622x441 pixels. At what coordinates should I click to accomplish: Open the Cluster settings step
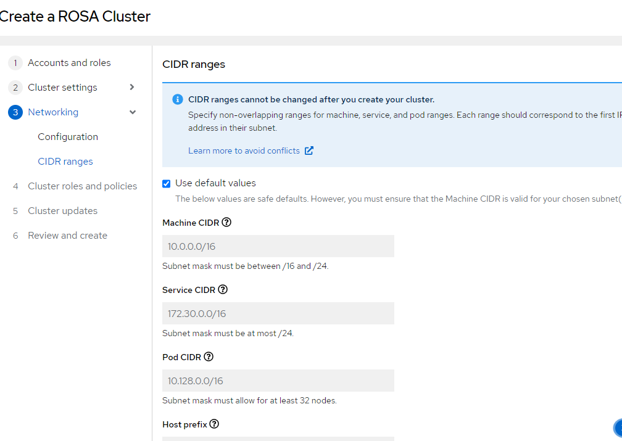62,87
